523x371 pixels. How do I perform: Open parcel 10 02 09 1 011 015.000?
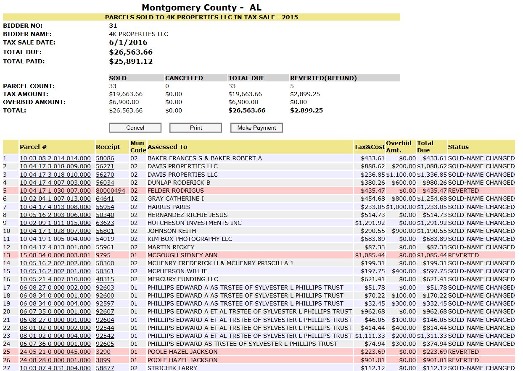pos(55,223)
